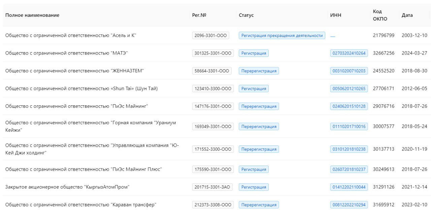This screenshot has width=431, height=210.
Task: Select ИНН 01412202110044 for КыргызАтомПром
Action: coord(349,187)
